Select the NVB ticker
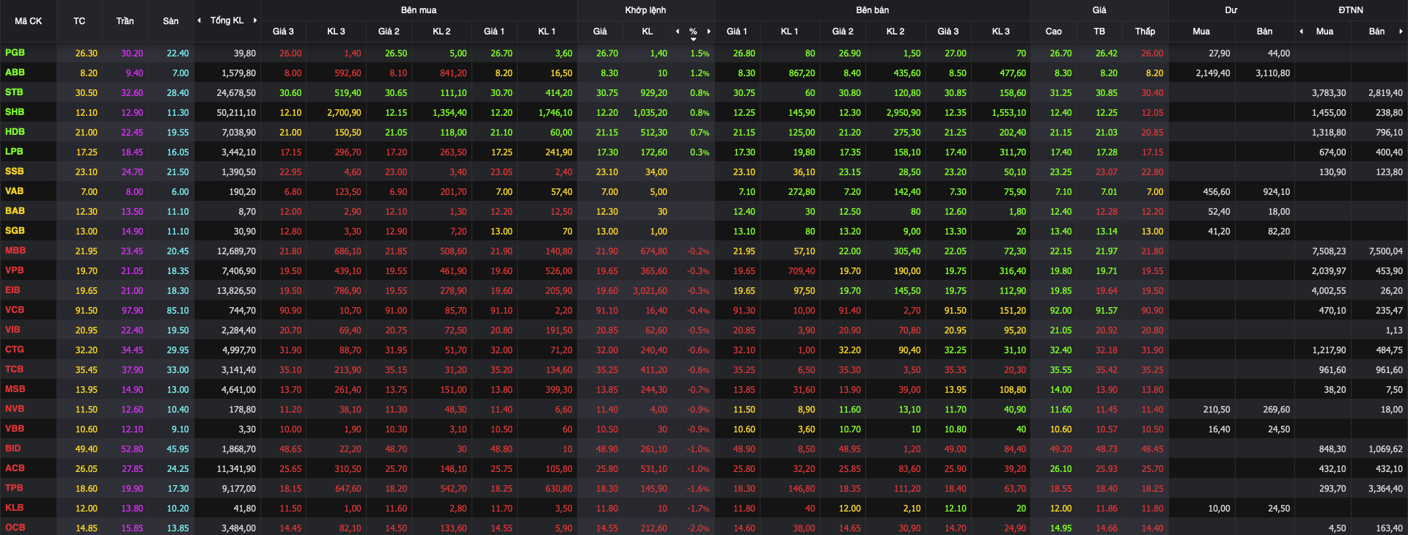 coord(14,409)
